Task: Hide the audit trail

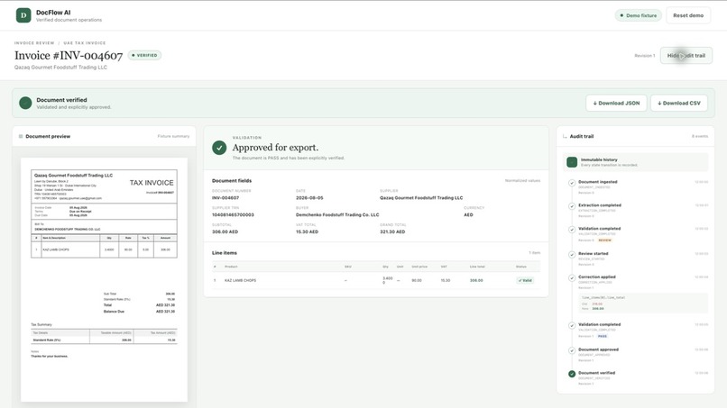Action: click(686, 56)
